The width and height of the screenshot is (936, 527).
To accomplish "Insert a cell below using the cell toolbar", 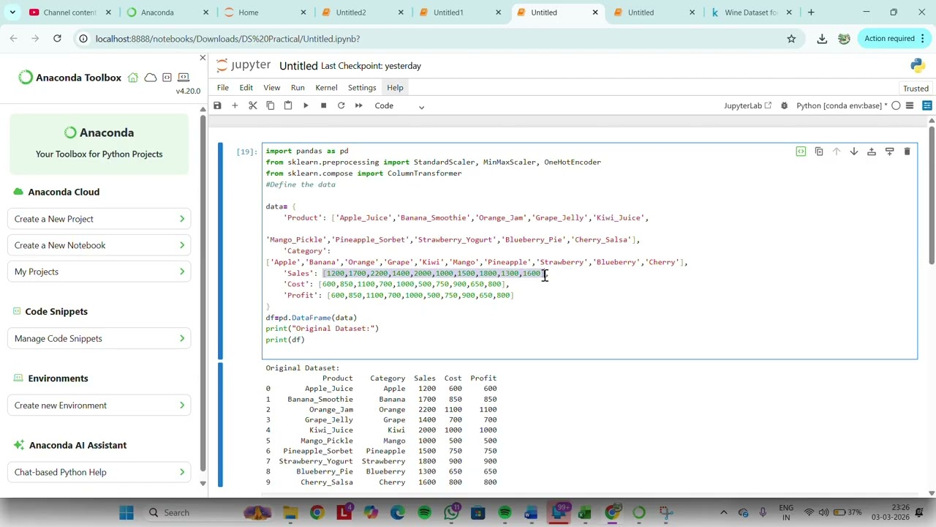I will click(x=889, y=152).
